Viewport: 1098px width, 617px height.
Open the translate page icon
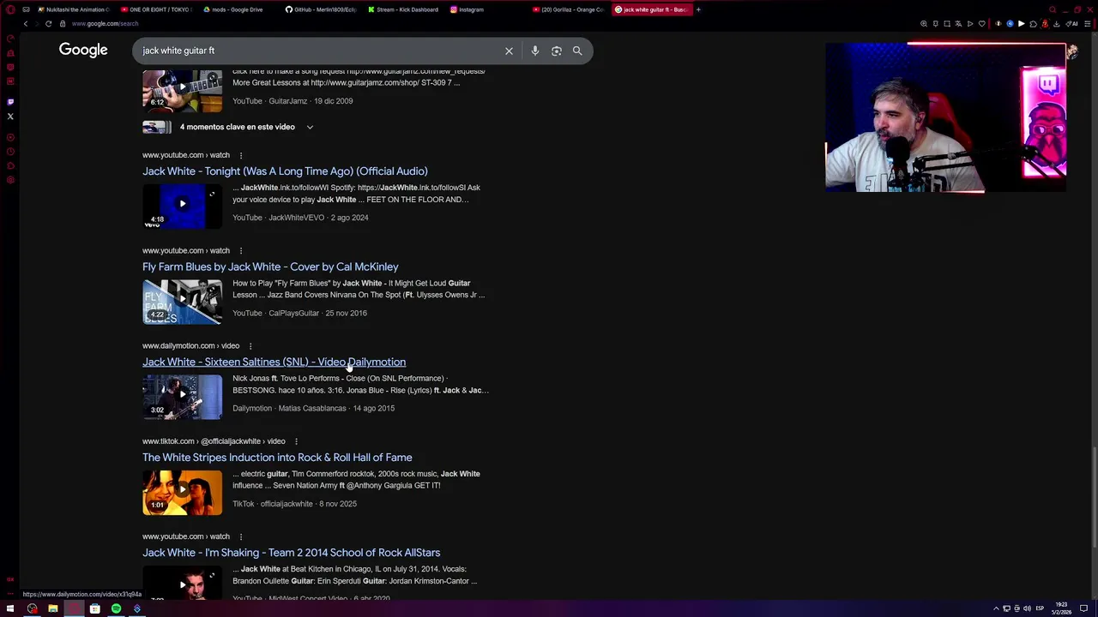click(958, 24)
